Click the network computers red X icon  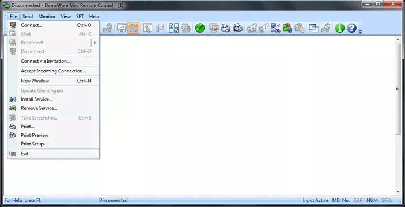tap(275, 28)
